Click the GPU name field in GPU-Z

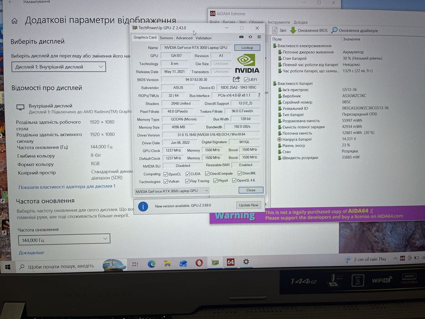[195, 47]
